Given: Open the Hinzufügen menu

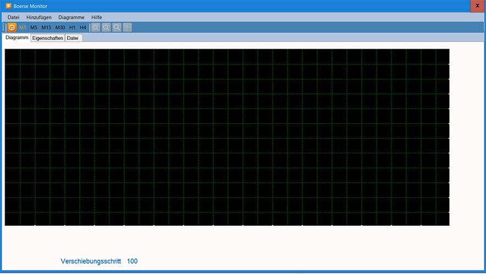Looking at the screenshot, I should coord(39,18).
